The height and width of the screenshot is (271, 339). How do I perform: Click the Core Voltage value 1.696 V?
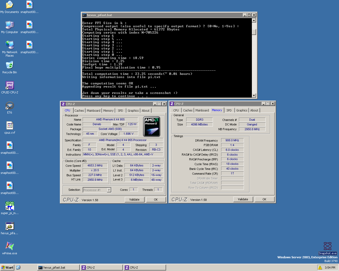pyautogui.click(x=128, y=134)
